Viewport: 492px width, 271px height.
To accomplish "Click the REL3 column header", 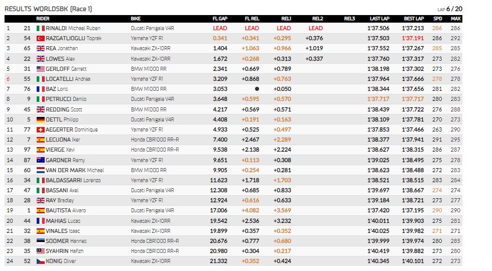I will [349, 19].
